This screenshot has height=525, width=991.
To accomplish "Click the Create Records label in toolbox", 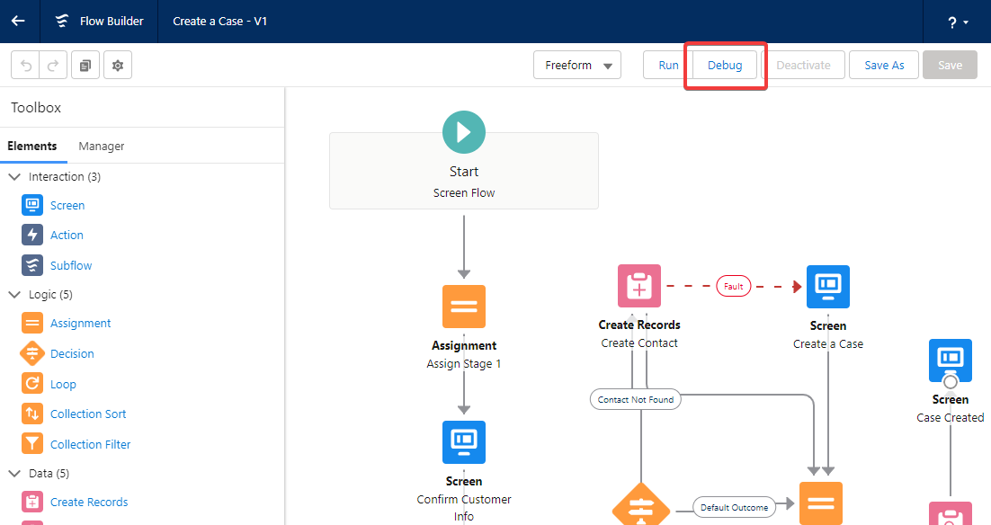I will pyautogui.click(x=89, y=502).
